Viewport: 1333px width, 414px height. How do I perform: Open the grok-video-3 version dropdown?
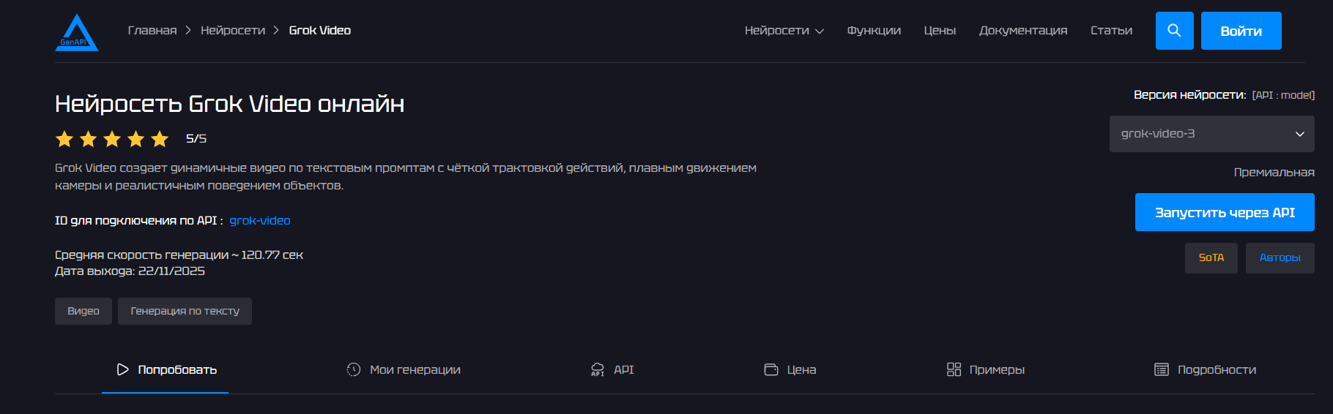coord(1211,134)
